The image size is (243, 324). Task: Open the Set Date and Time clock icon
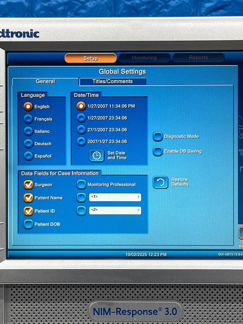[x=97, y=156]
